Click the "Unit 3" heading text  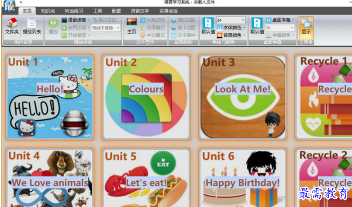218,62
